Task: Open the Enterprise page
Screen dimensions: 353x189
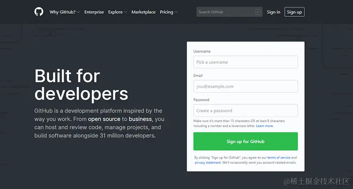Action: pos(94,12)
